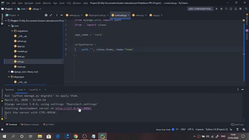Open PyCharm icon in the taskbar
The width and height of the screenshot is (249, 140).
pyautogui.click(x=102, y=136)
